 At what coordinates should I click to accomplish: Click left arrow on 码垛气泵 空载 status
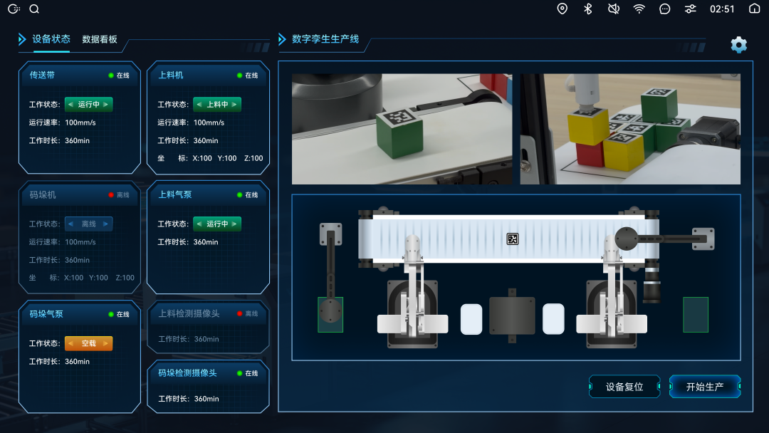(x=70, y=343)
